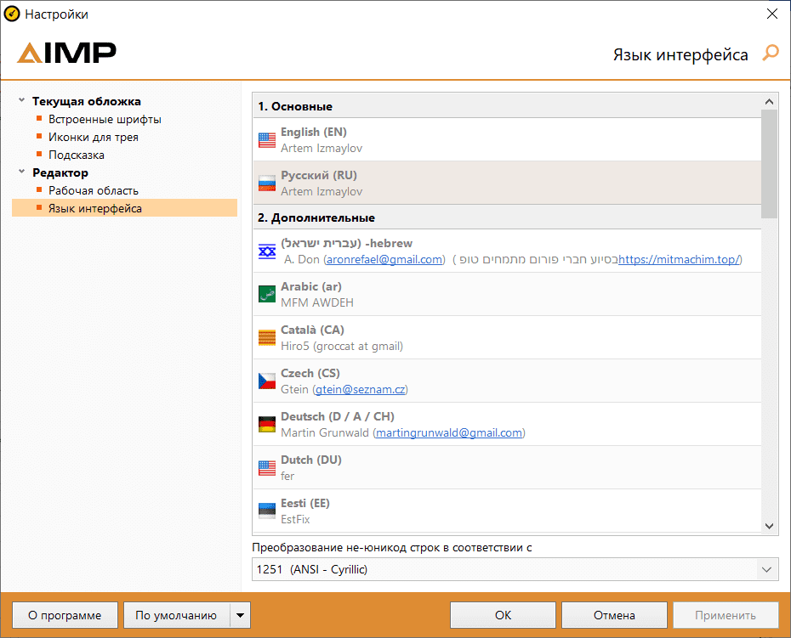791x638 pixels.
Task: Select the English (EN) language entry
Action: pyautogui.click(x=507, y=139)
